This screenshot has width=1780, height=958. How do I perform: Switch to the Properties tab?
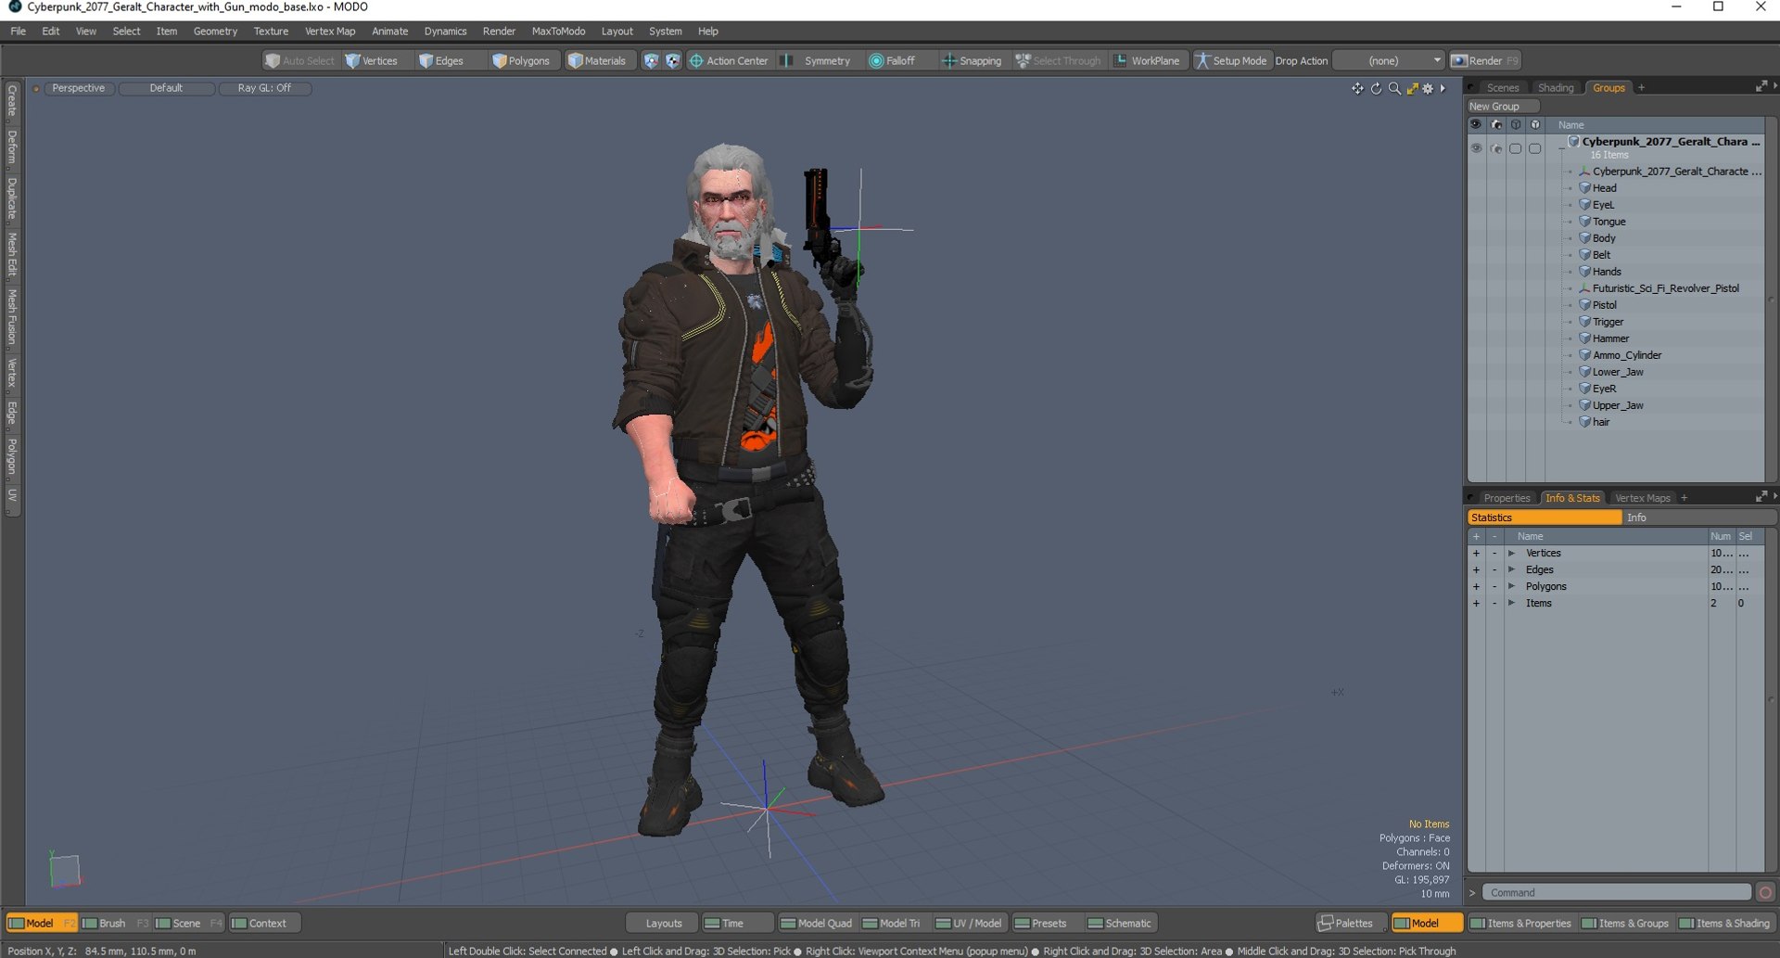point(1507,498)
